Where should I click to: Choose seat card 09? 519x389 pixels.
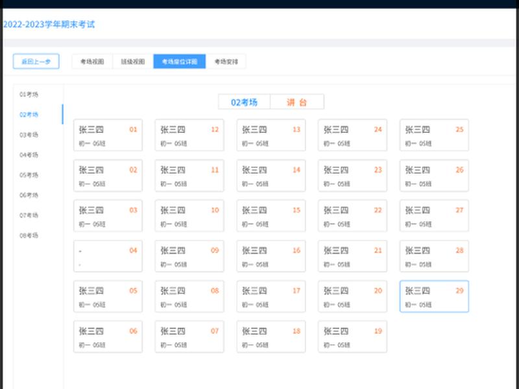[189, 256]
